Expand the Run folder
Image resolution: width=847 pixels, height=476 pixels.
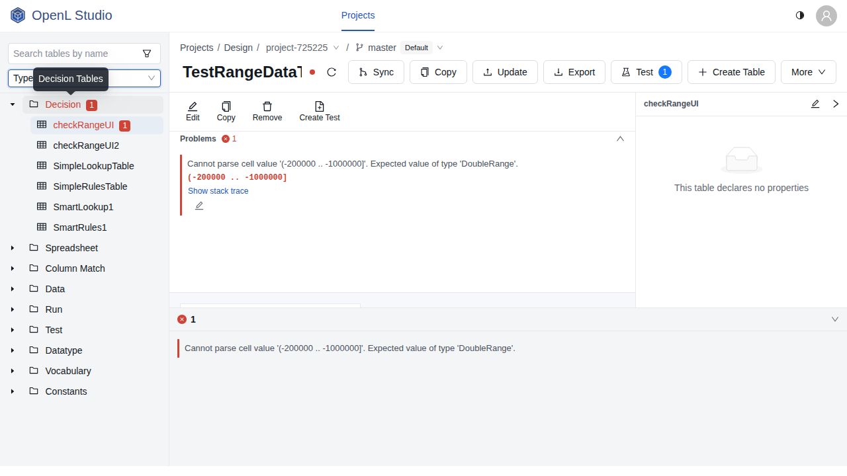click(x=13, y=309)
